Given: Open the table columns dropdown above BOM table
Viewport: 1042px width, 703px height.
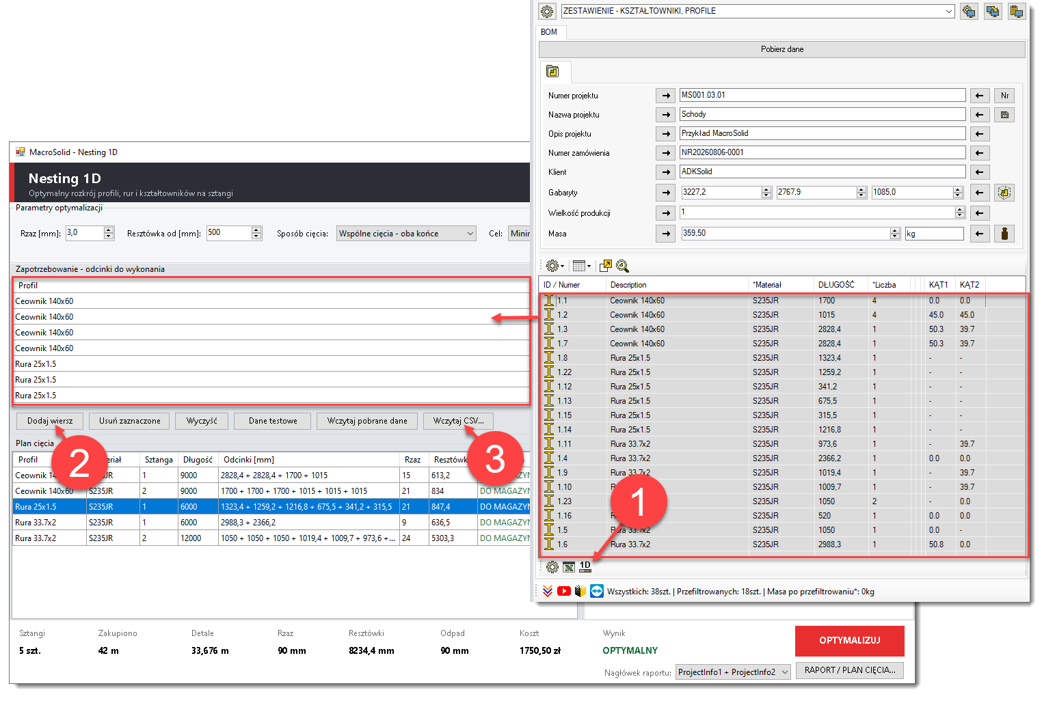Looking at the screenshot, I should pyautogui.click(x=582, y=266).
